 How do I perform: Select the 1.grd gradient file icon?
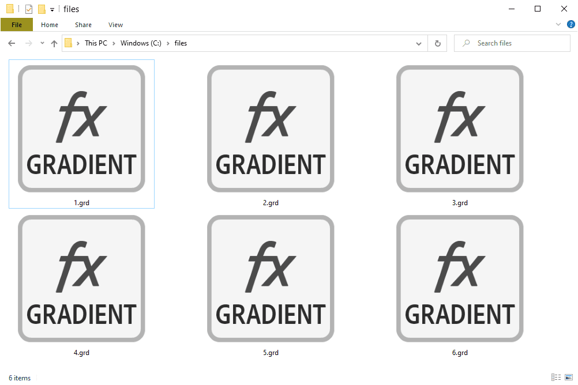tap(81, 129)
